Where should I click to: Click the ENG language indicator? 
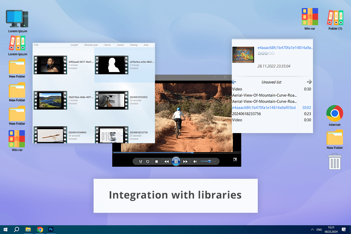[x=319, y=230]
